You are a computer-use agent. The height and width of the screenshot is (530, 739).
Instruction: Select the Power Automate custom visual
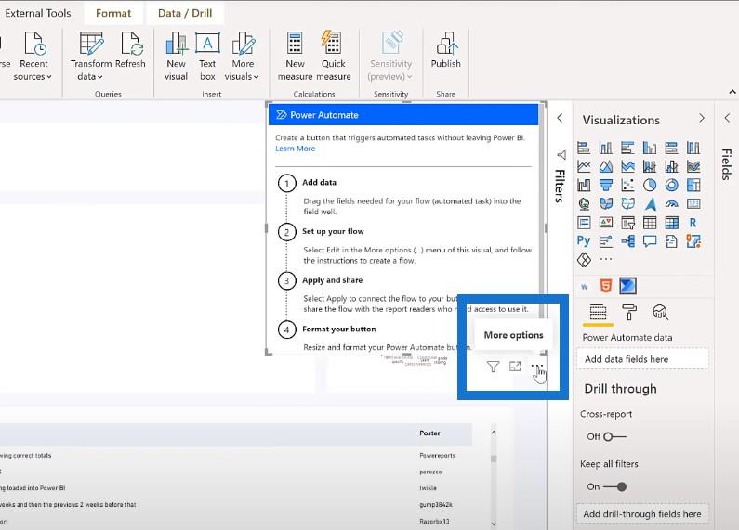point(627,285)
